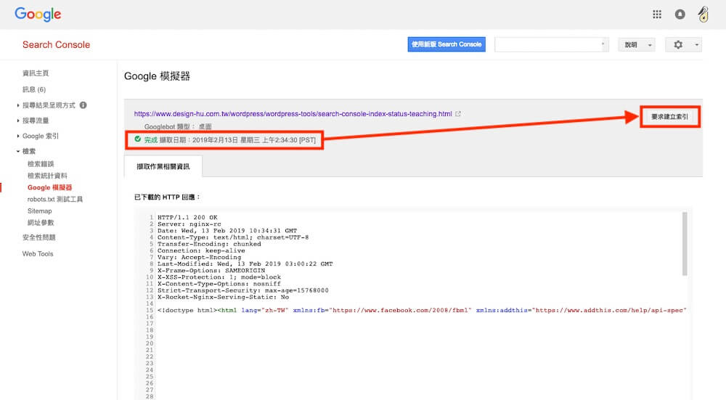Click the green 完成 status checkmark

coord(137,139)
